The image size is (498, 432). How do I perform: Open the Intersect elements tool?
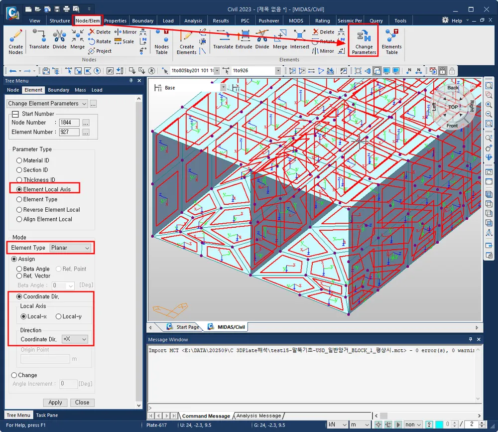(299, 39)
